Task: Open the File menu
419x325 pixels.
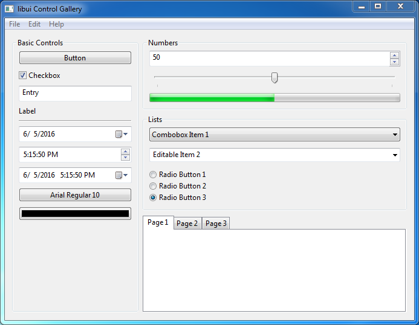Action: [x=15, y=24]
